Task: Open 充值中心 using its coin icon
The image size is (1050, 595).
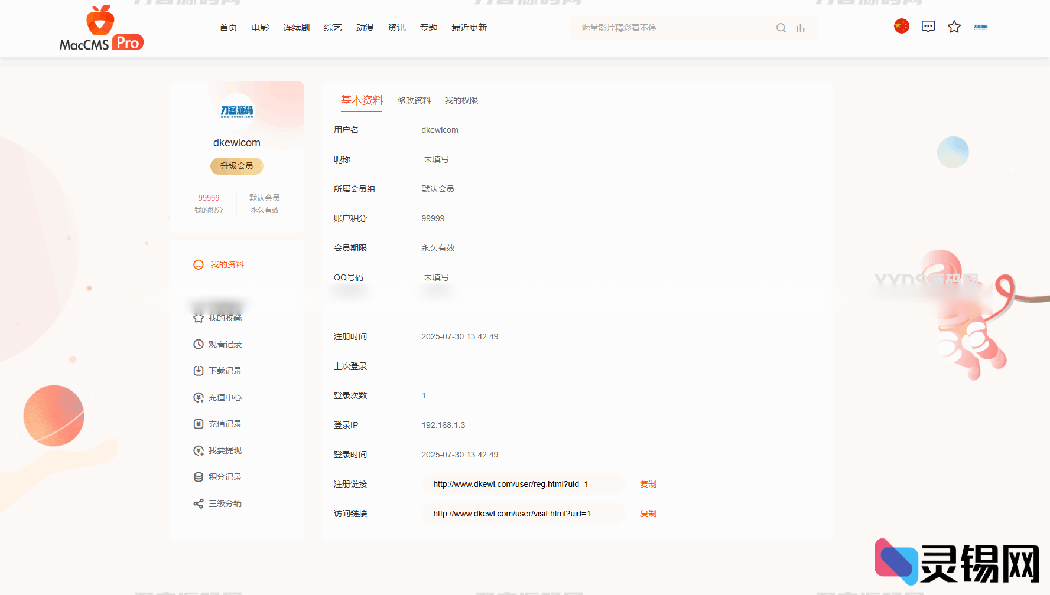Action: [198, 397]
